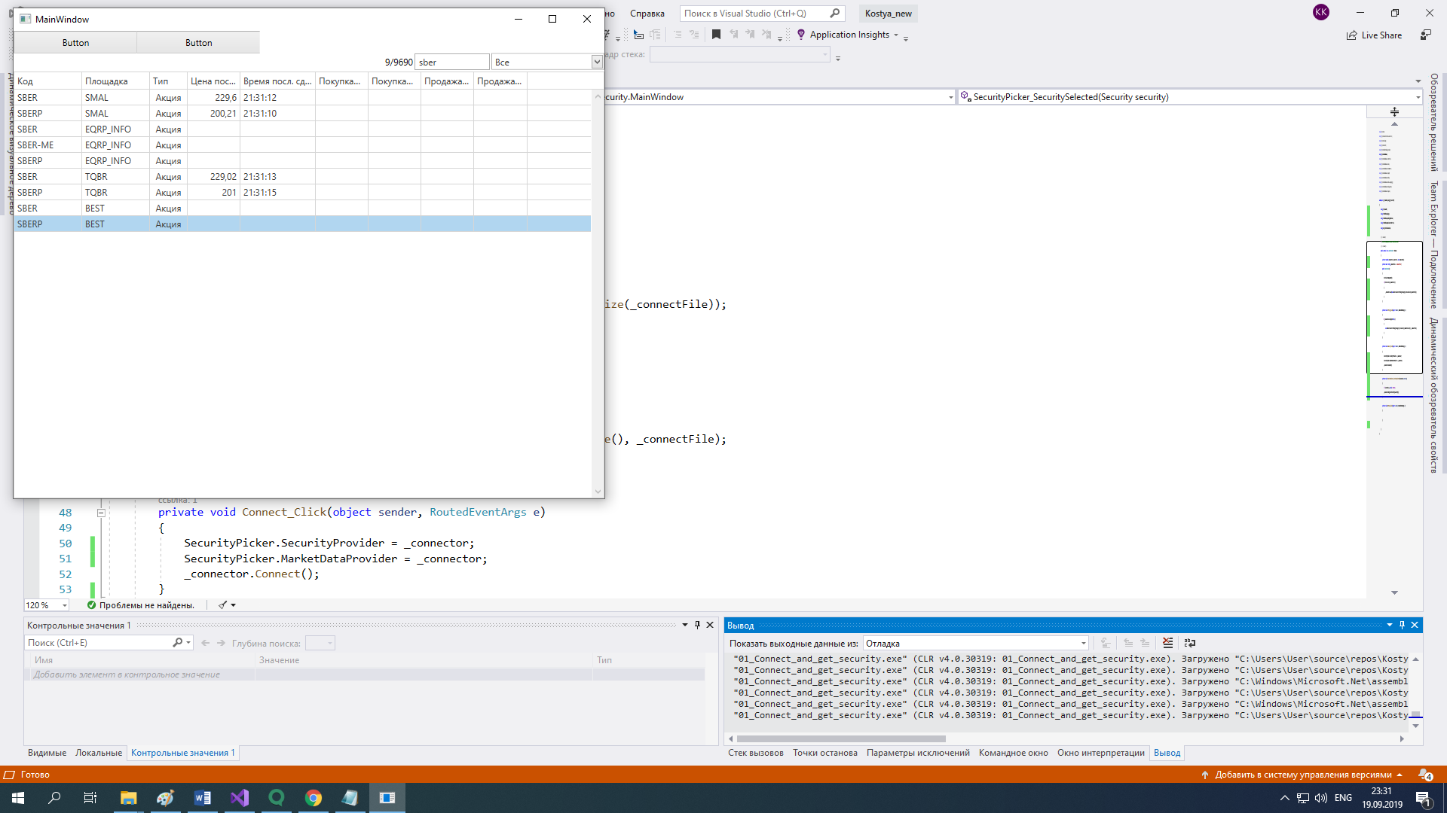Show hidden system tray icons

(x=1284, y=798)
